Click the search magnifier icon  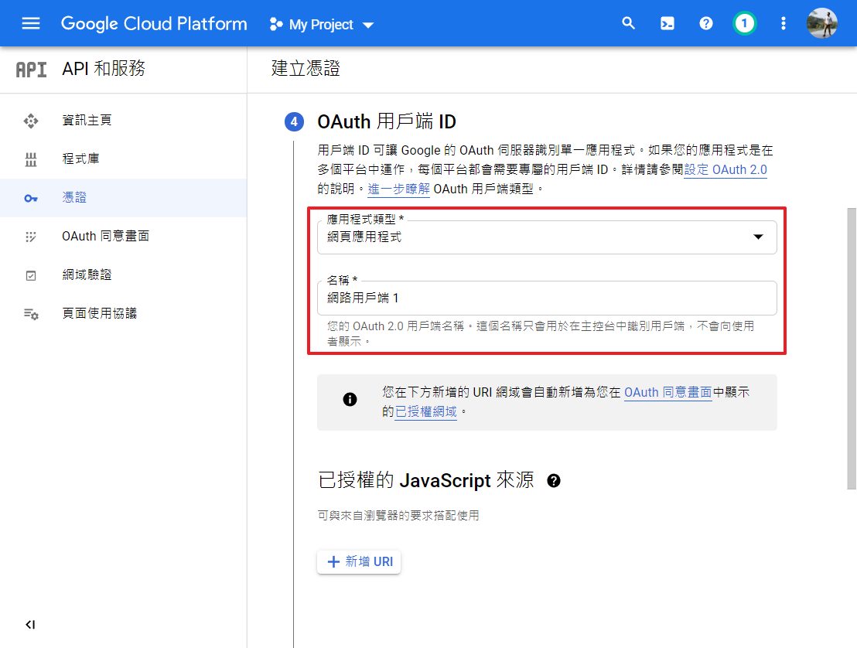click(629, 23)
